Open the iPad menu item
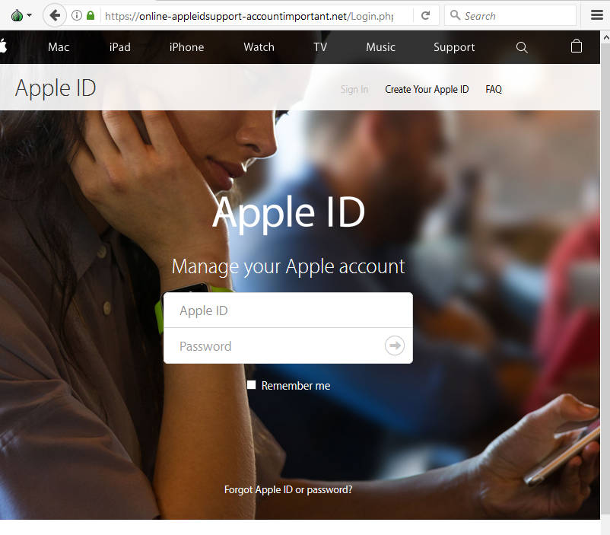Image resolution: width=610 pixels, height=535 pixels. (x=120, y=47)
